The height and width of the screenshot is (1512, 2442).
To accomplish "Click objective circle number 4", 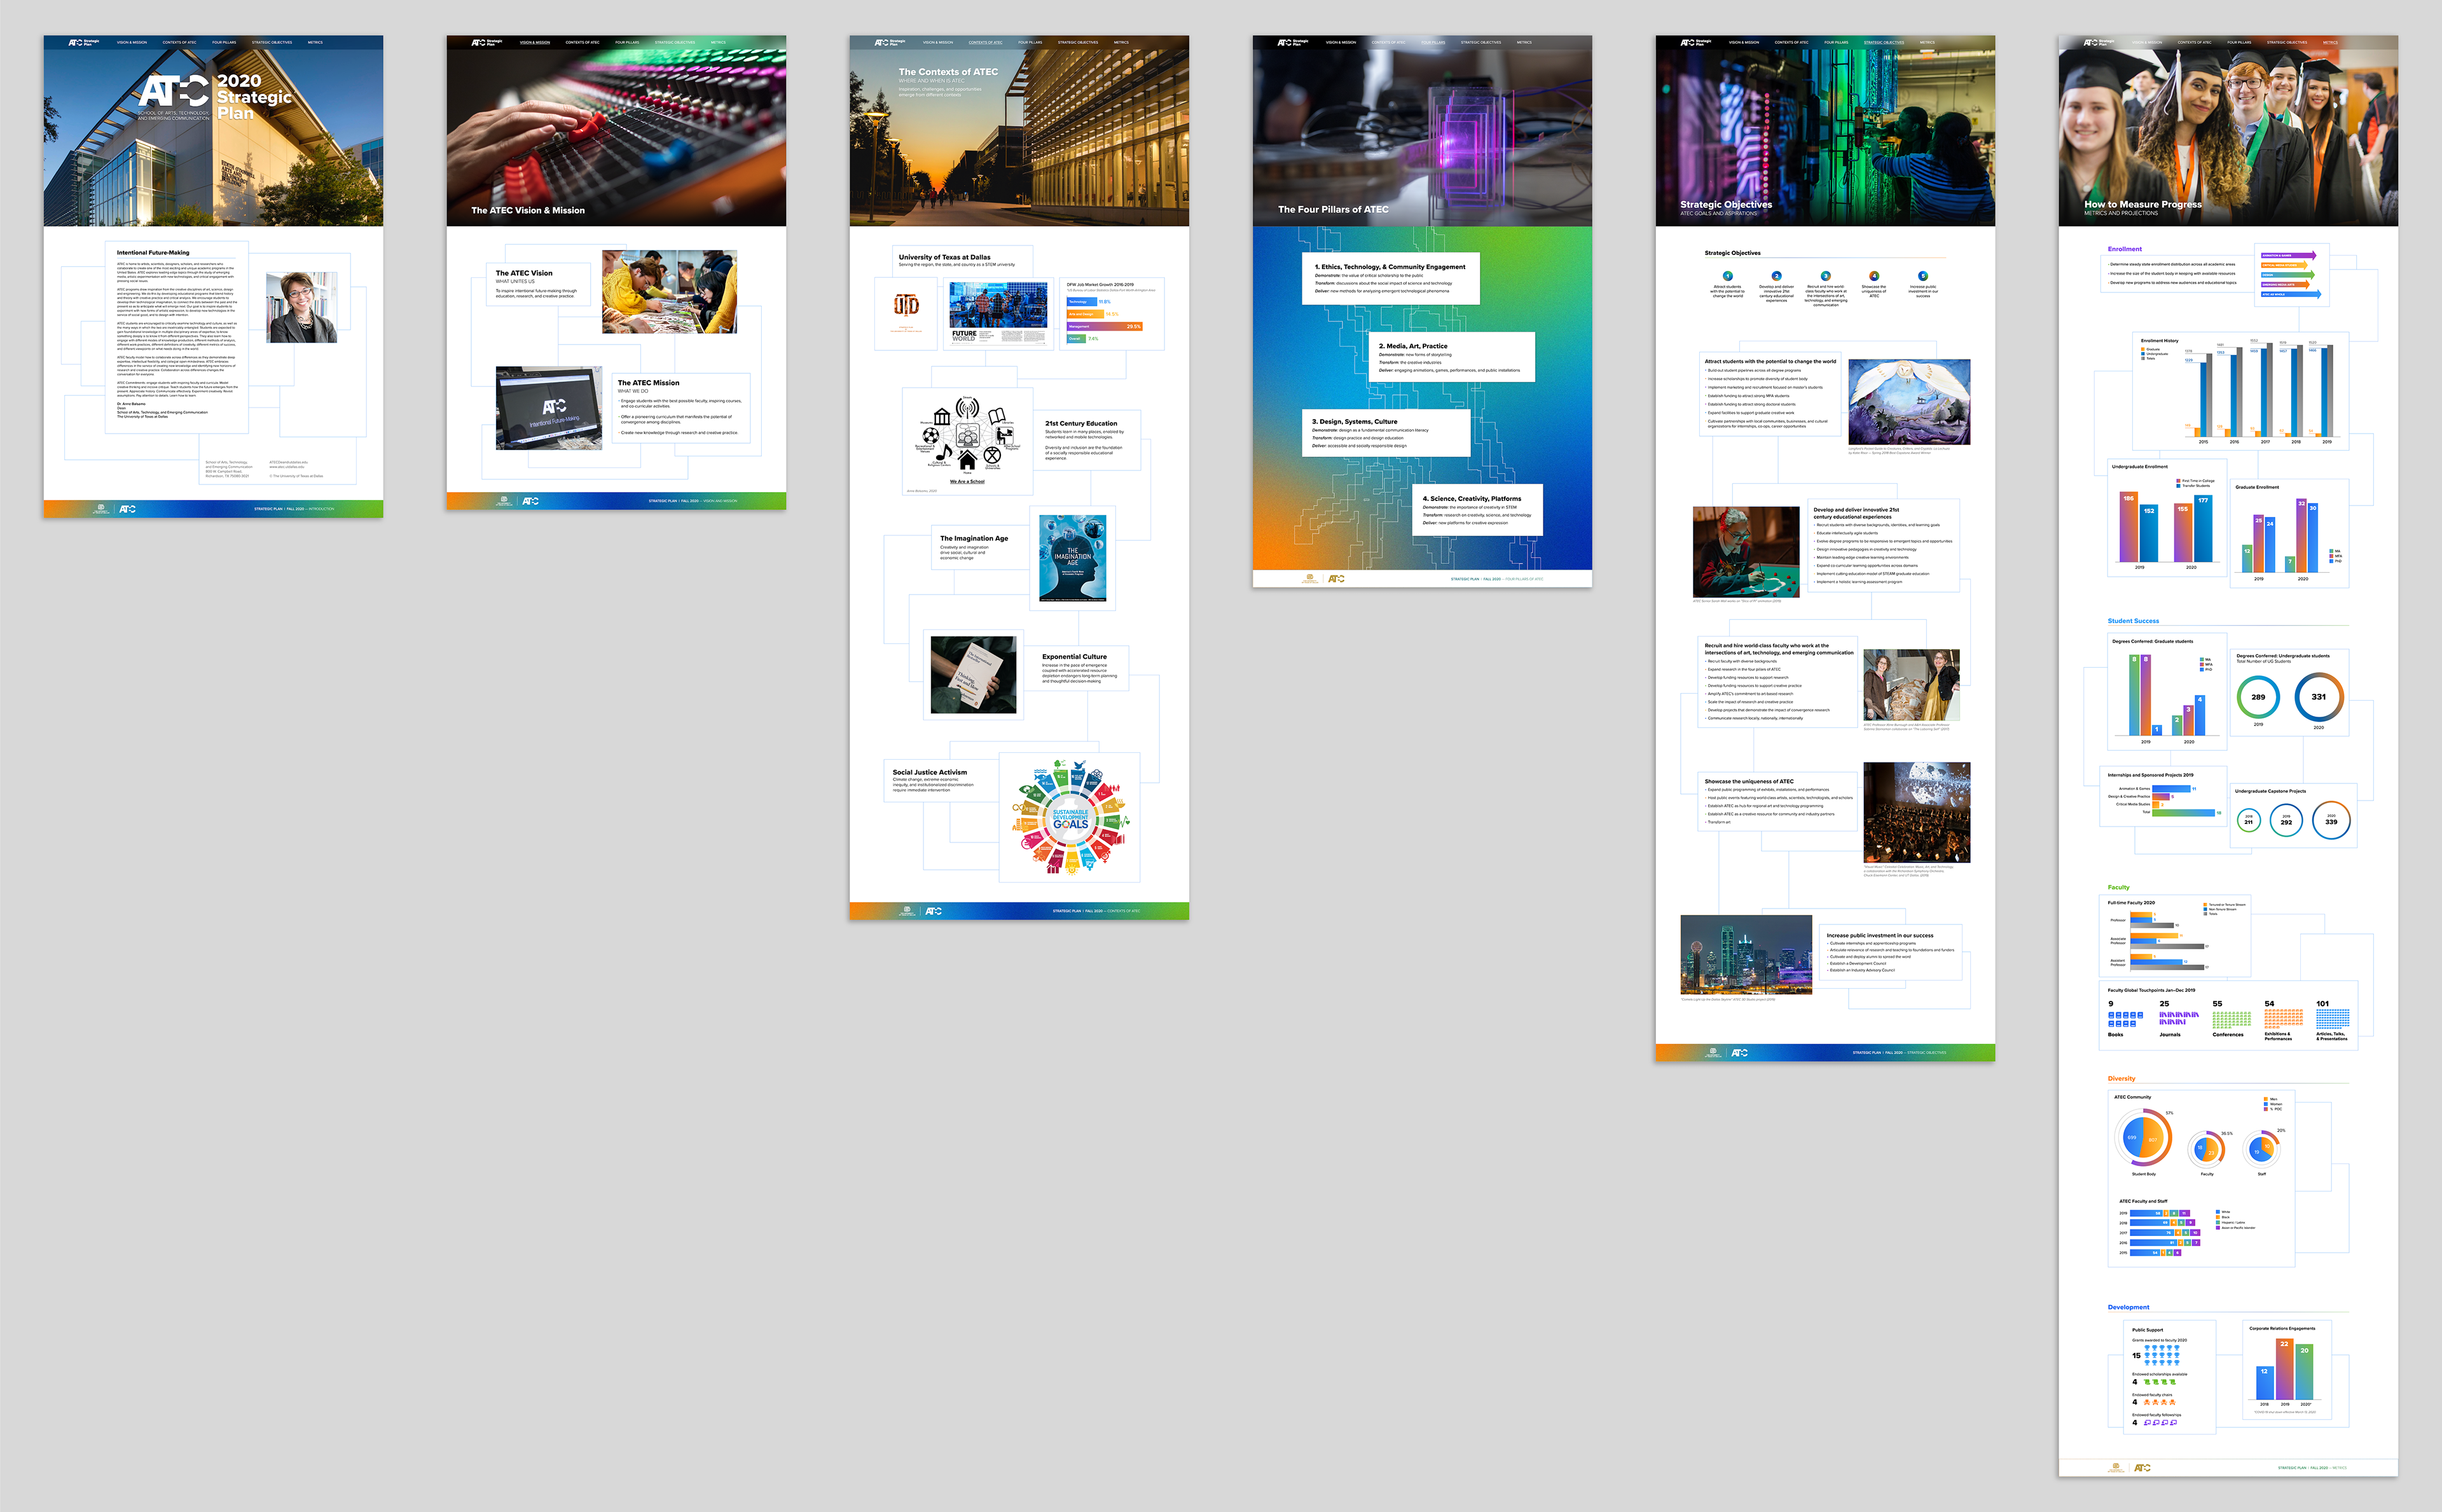I will [x=1874, y=276].
